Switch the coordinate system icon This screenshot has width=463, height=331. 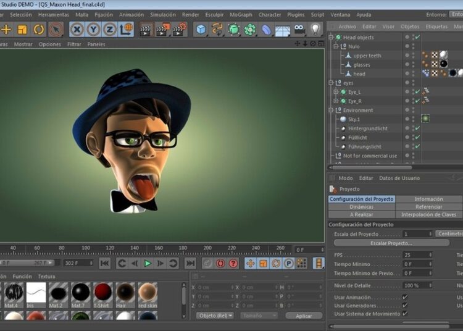coord(126,30)
